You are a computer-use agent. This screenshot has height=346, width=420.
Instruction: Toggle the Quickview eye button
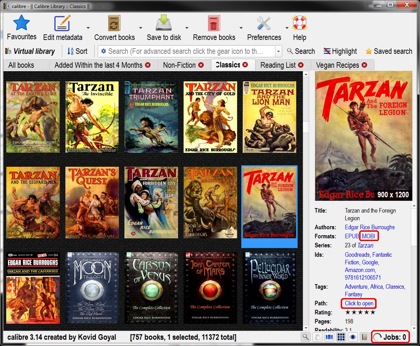(x=353, y=337)
